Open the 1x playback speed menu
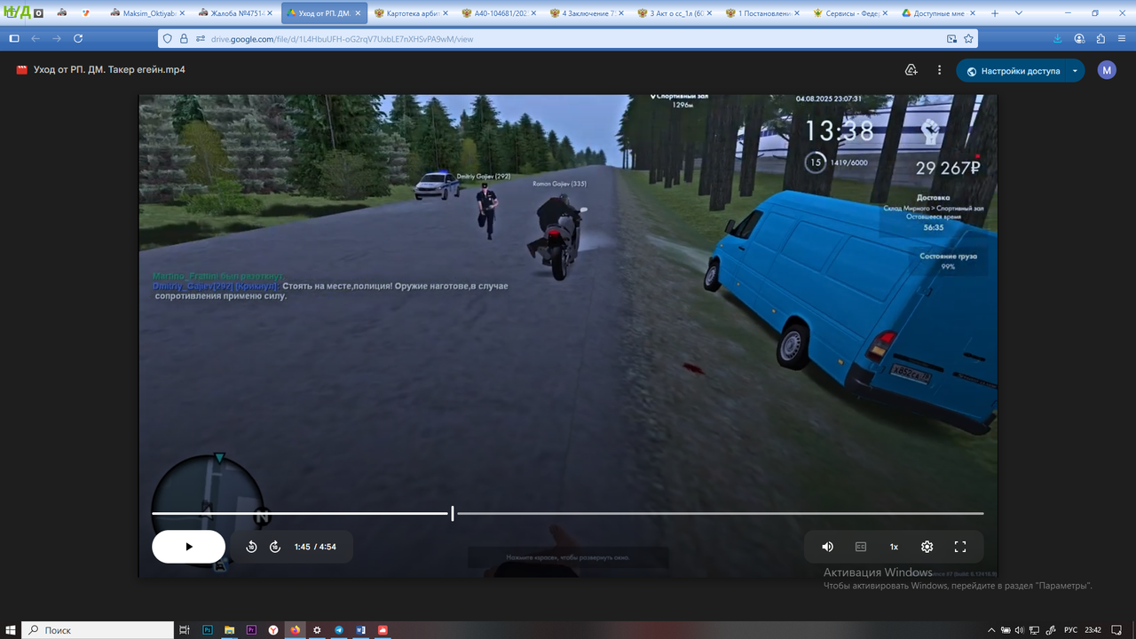Viewport: 1136px width, 639px height. coord(894,547)
